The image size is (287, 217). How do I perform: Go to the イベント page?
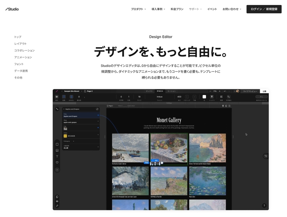[212, 9]
